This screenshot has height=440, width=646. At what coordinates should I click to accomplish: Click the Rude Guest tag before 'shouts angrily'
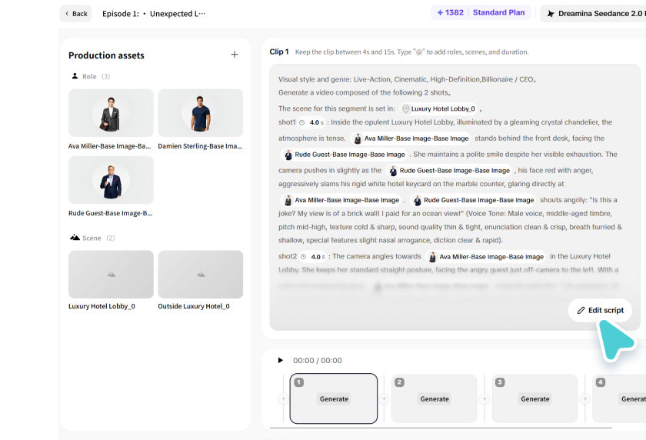(473, 200)
